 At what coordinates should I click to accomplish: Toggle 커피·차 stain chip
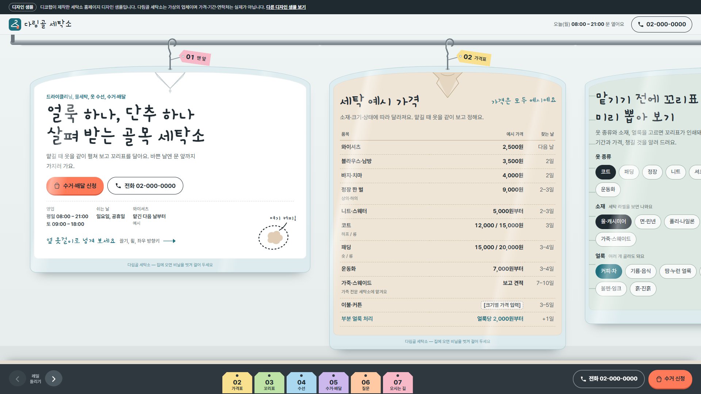click(609, 271)
